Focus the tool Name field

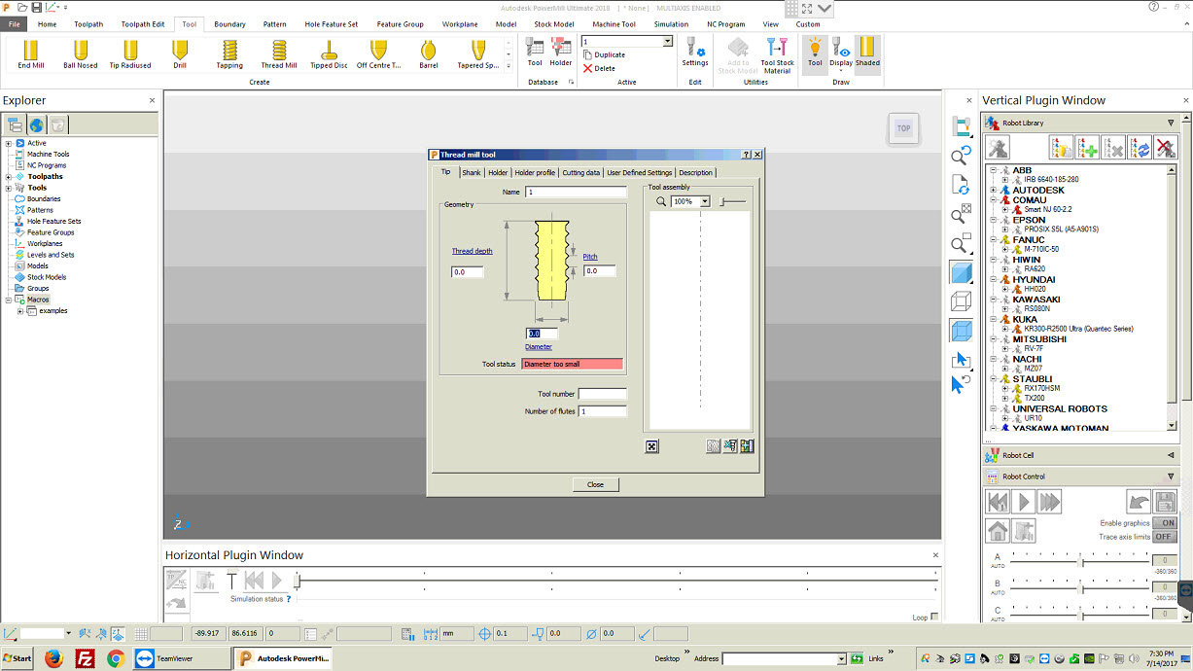point(576,193)
